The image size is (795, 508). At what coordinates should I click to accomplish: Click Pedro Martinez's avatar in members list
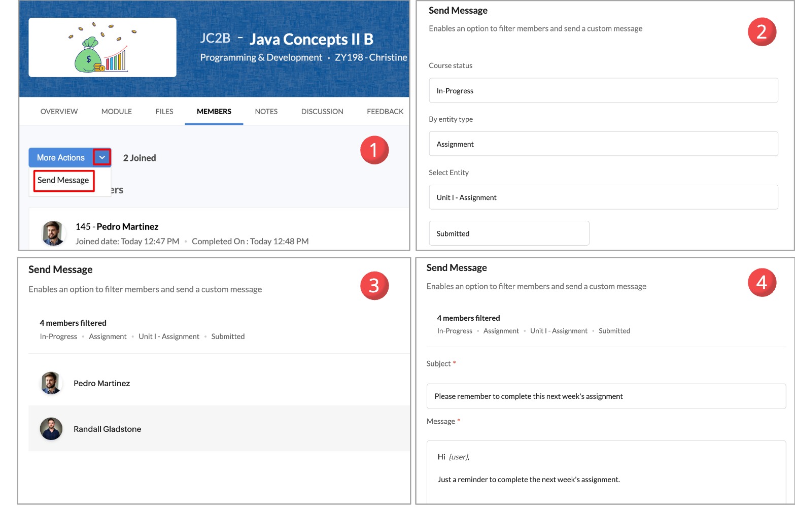[53, 233]
